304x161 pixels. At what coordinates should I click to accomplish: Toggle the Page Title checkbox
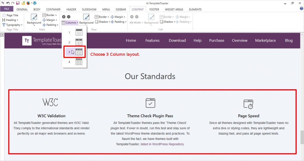click(4, 15)
